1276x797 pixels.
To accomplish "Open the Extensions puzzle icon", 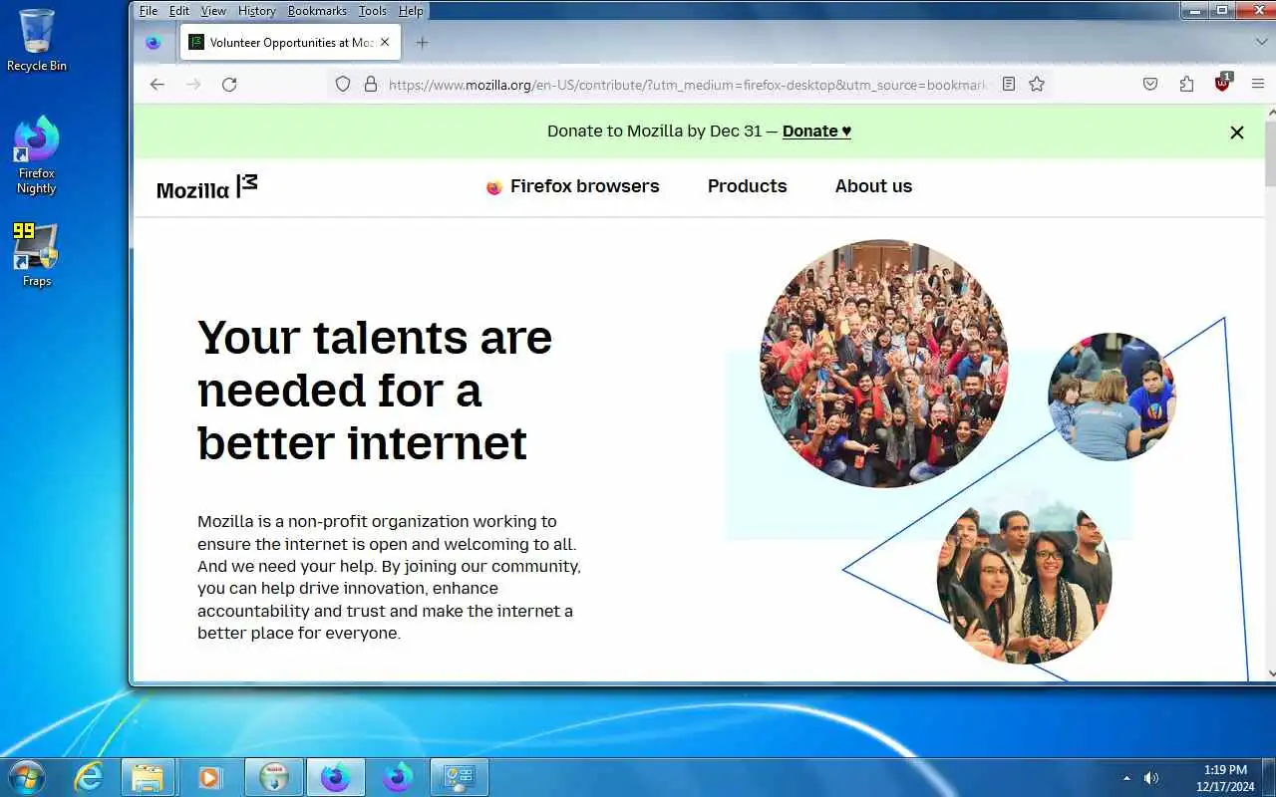I will tap(1186, 85).
